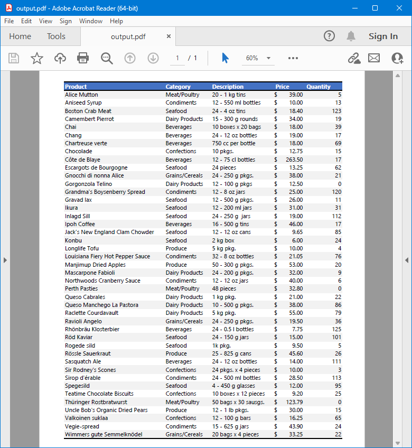Viewport: 412px width, 448px height.
Task: Click the Sign In button
Action: 383,36
